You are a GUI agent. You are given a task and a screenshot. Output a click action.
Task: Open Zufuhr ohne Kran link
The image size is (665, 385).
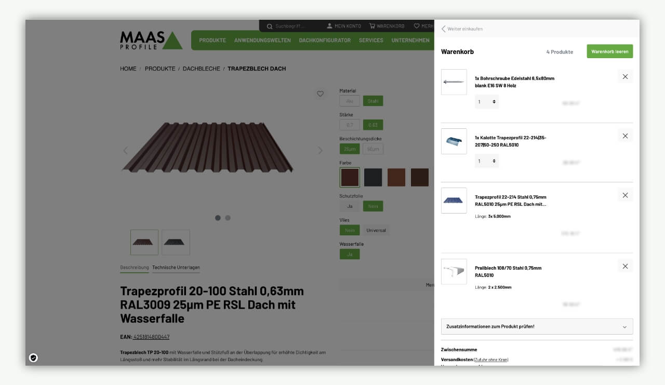[491, 360]
